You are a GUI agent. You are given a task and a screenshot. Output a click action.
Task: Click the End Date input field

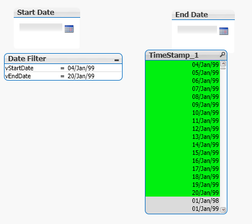click(x=197, y=30)
